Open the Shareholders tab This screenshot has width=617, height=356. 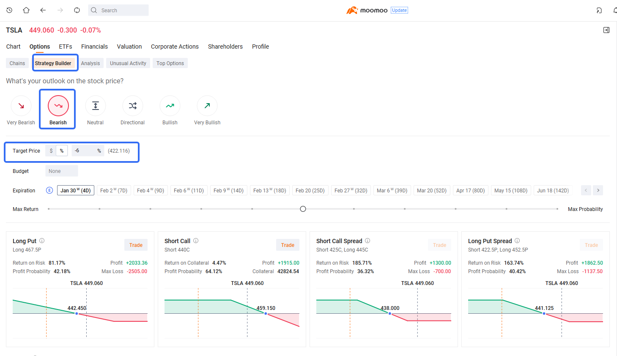coord(225,47)
